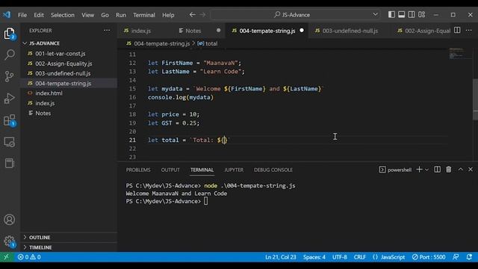Close the terminal panel
Image resolution: width=478 pixels, height=269 pixels.
click(x=471, y=170)
